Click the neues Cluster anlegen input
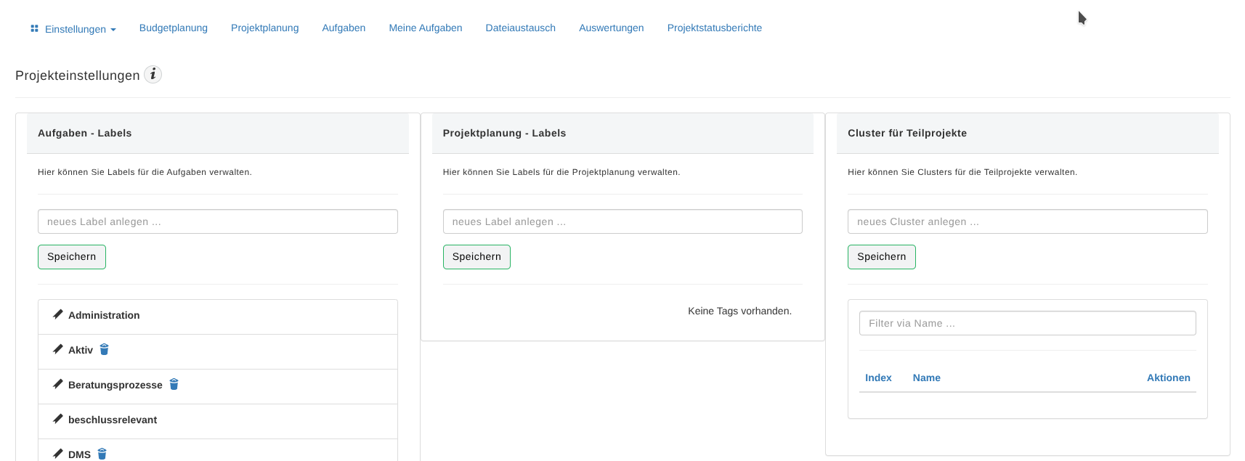 pyautogui.click(x=1027, y=221)
